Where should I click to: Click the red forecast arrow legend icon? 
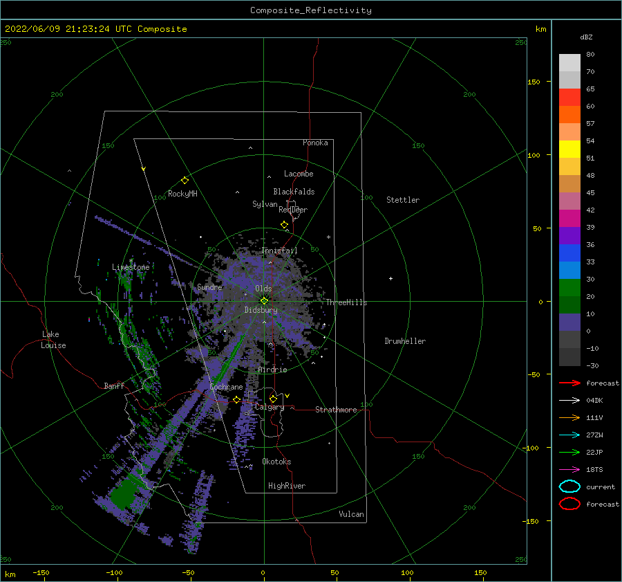(569, 383)
